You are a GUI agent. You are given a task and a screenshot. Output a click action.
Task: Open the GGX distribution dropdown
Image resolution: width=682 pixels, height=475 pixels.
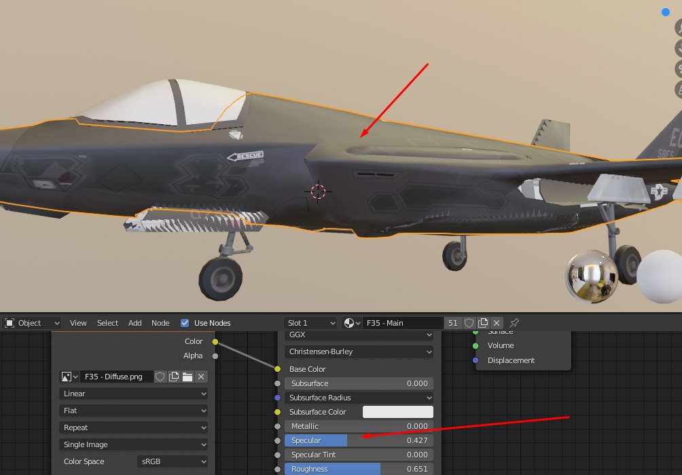[359, 335]
